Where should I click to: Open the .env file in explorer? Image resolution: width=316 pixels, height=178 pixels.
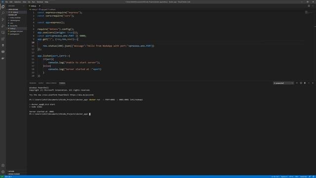click(12, 23)
